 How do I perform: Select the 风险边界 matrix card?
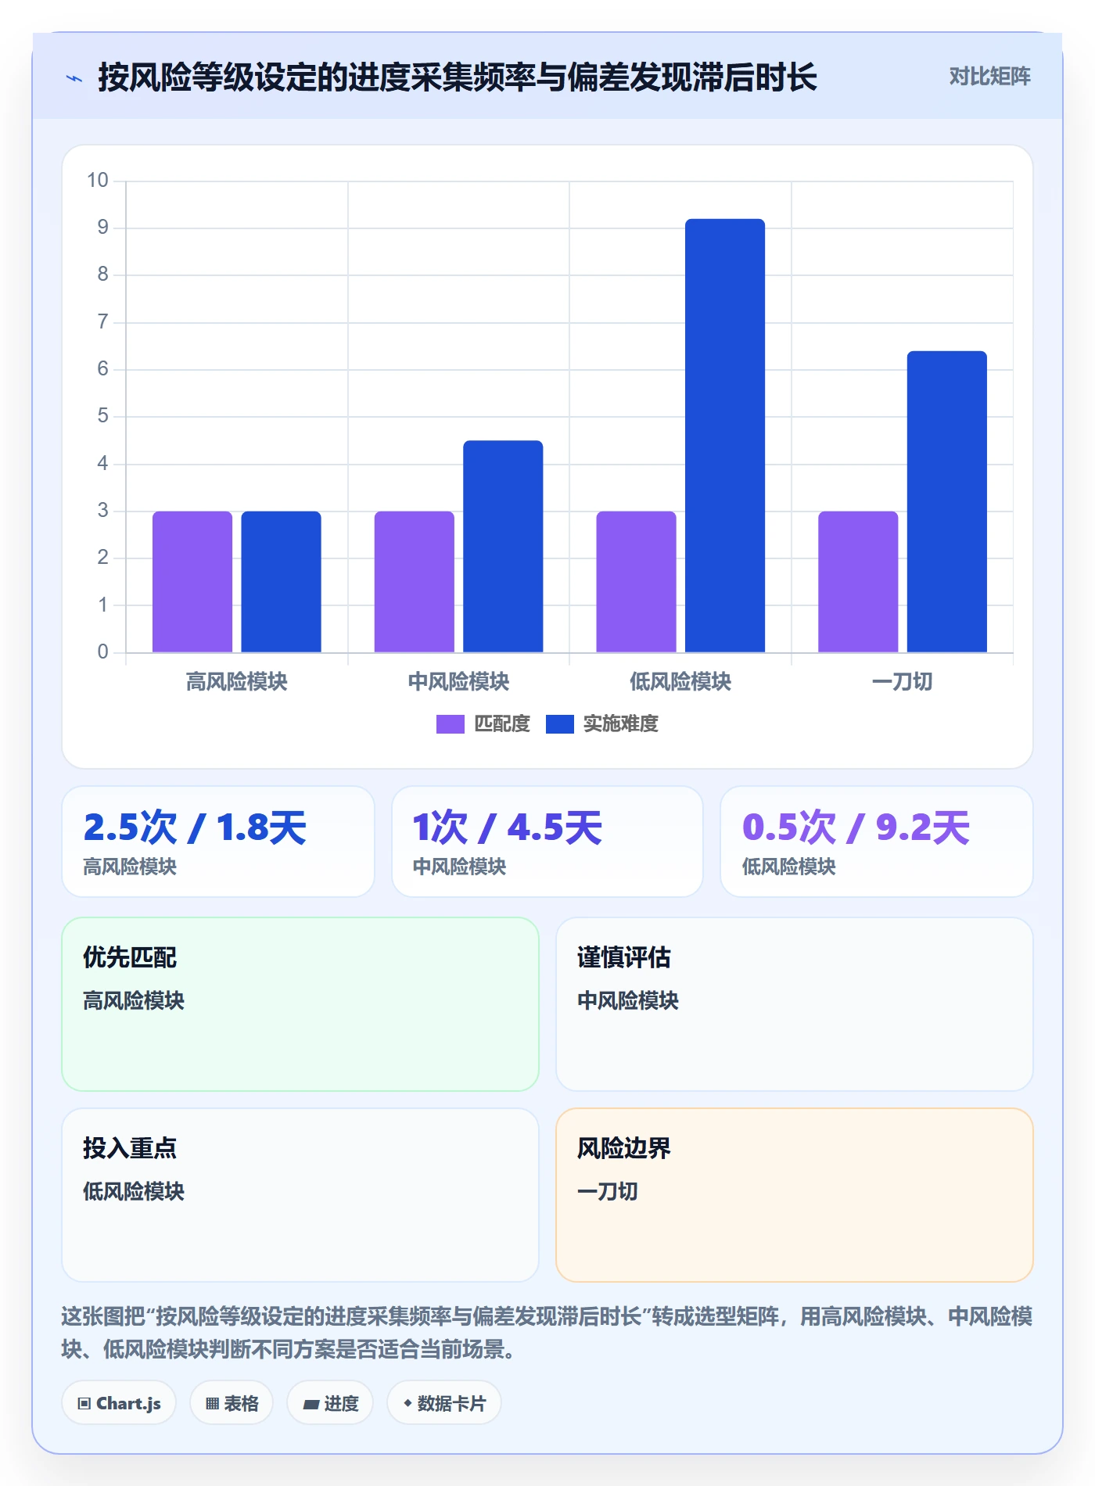pos(795,1195)
